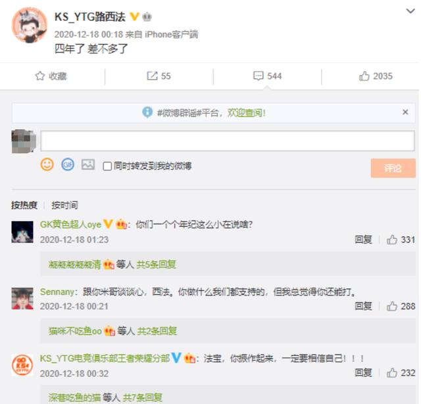This screenshot has height=404, width=421.
Task: Follow the 欢迎查阅! link in the banner
Action: 247,113
